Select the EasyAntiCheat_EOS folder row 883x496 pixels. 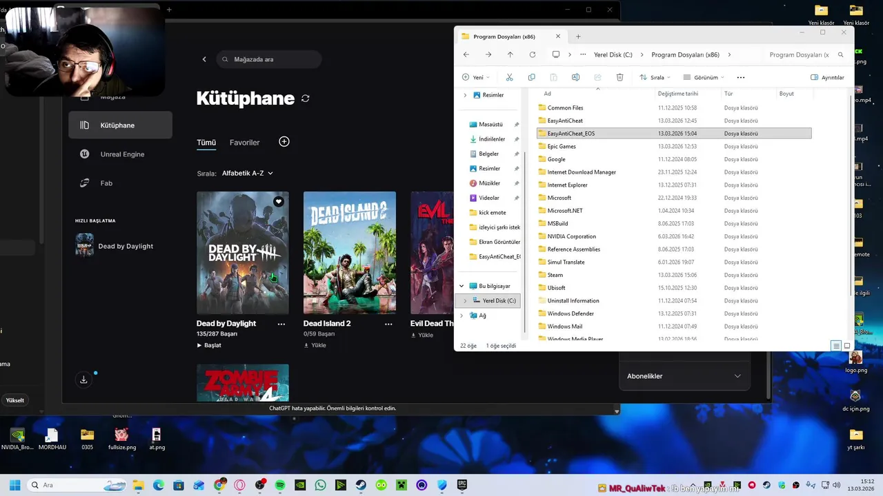674,134
